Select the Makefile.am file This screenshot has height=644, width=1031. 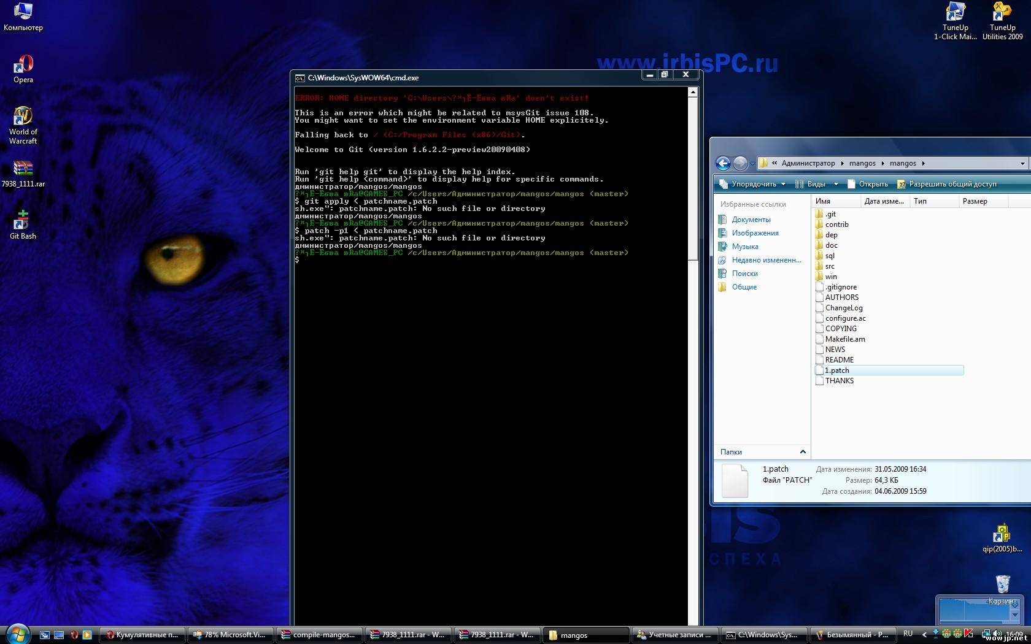[x=841, y=339]
